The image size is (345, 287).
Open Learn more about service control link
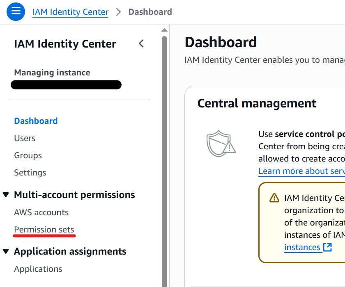[301, 171]
